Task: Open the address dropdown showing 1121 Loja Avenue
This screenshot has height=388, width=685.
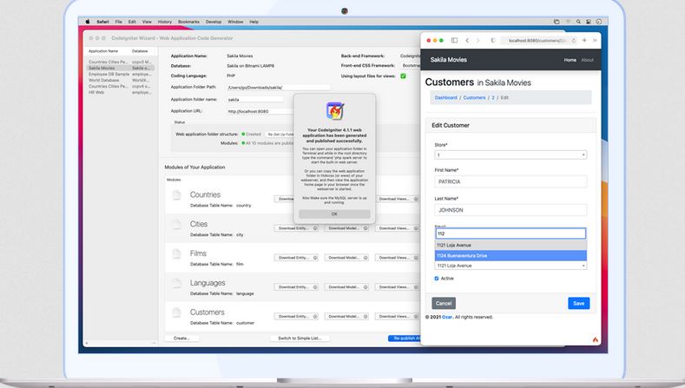Action: tap(510, 266)
